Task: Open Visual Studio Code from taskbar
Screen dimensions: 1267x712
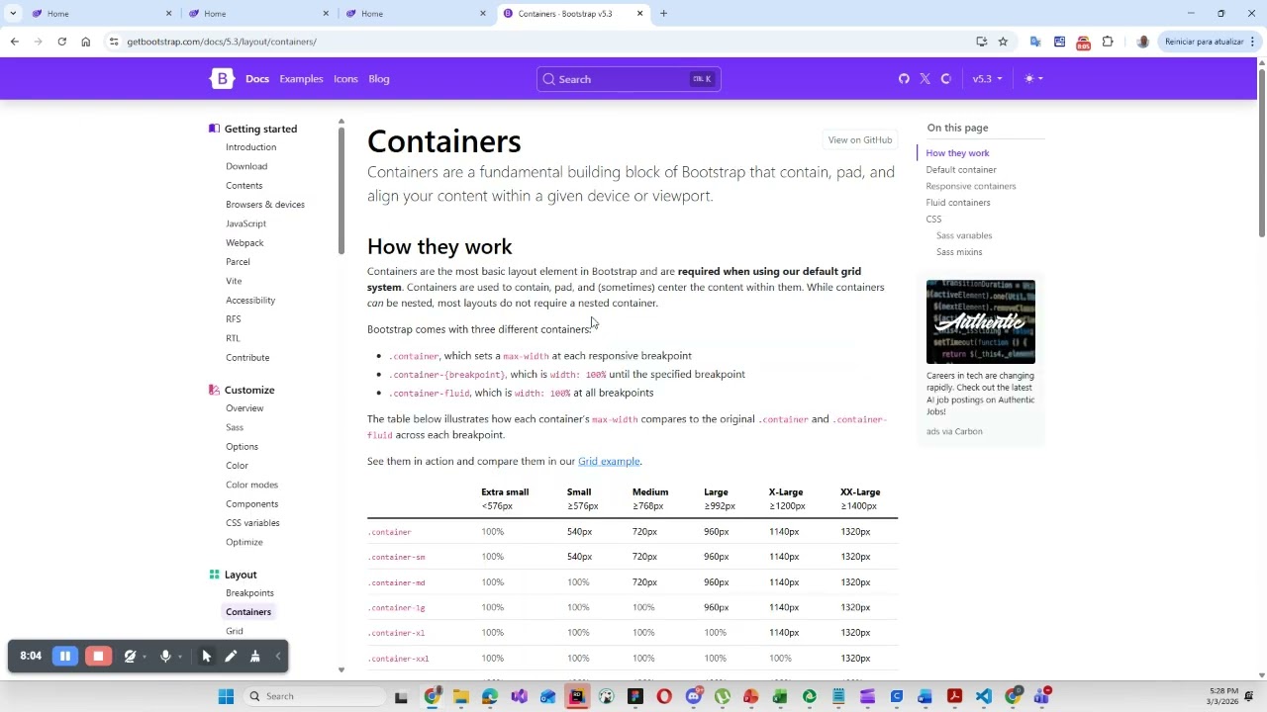Action: pyautogui.click(x=983, y=697)
